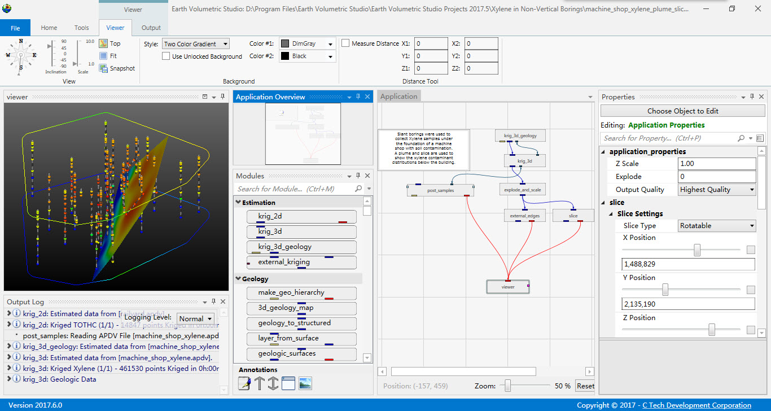Viewport: 771px width, 411px height.
Task: Click the single up-arrow annotation icon
Action: pyautogui.click(x=259, y=383)
